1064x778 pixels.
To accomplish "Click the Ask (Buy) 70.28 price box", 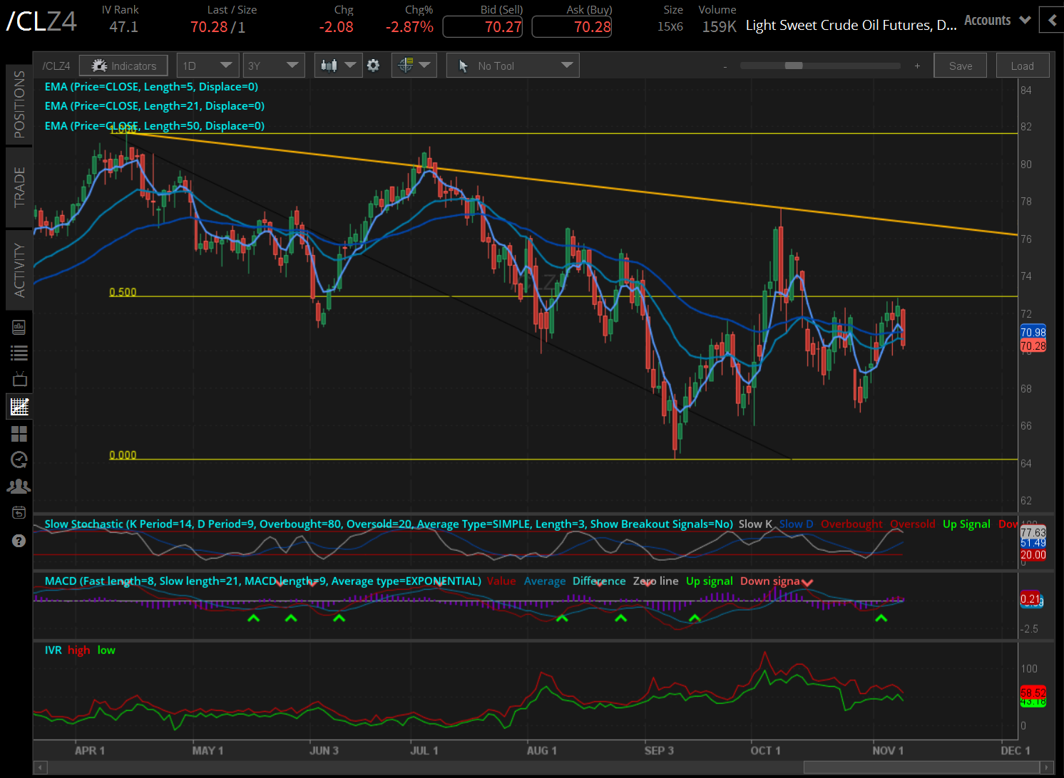I will coord(571,26).
